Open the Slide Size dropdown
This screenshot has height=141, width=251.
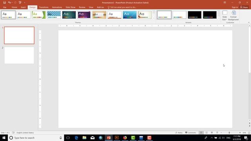(225, 16)
